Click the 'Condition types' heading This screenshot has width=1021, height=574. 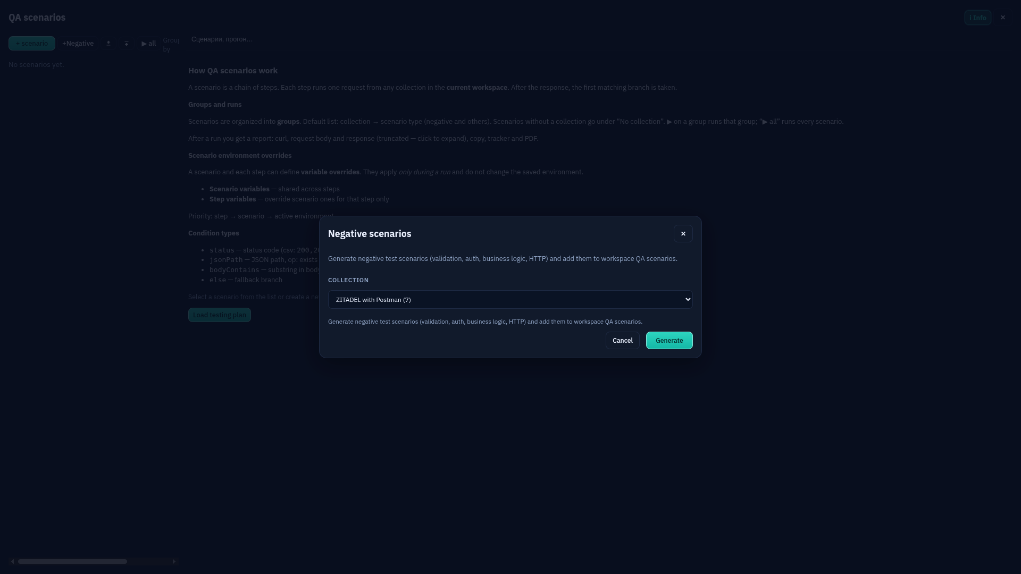tap(214, 233)
